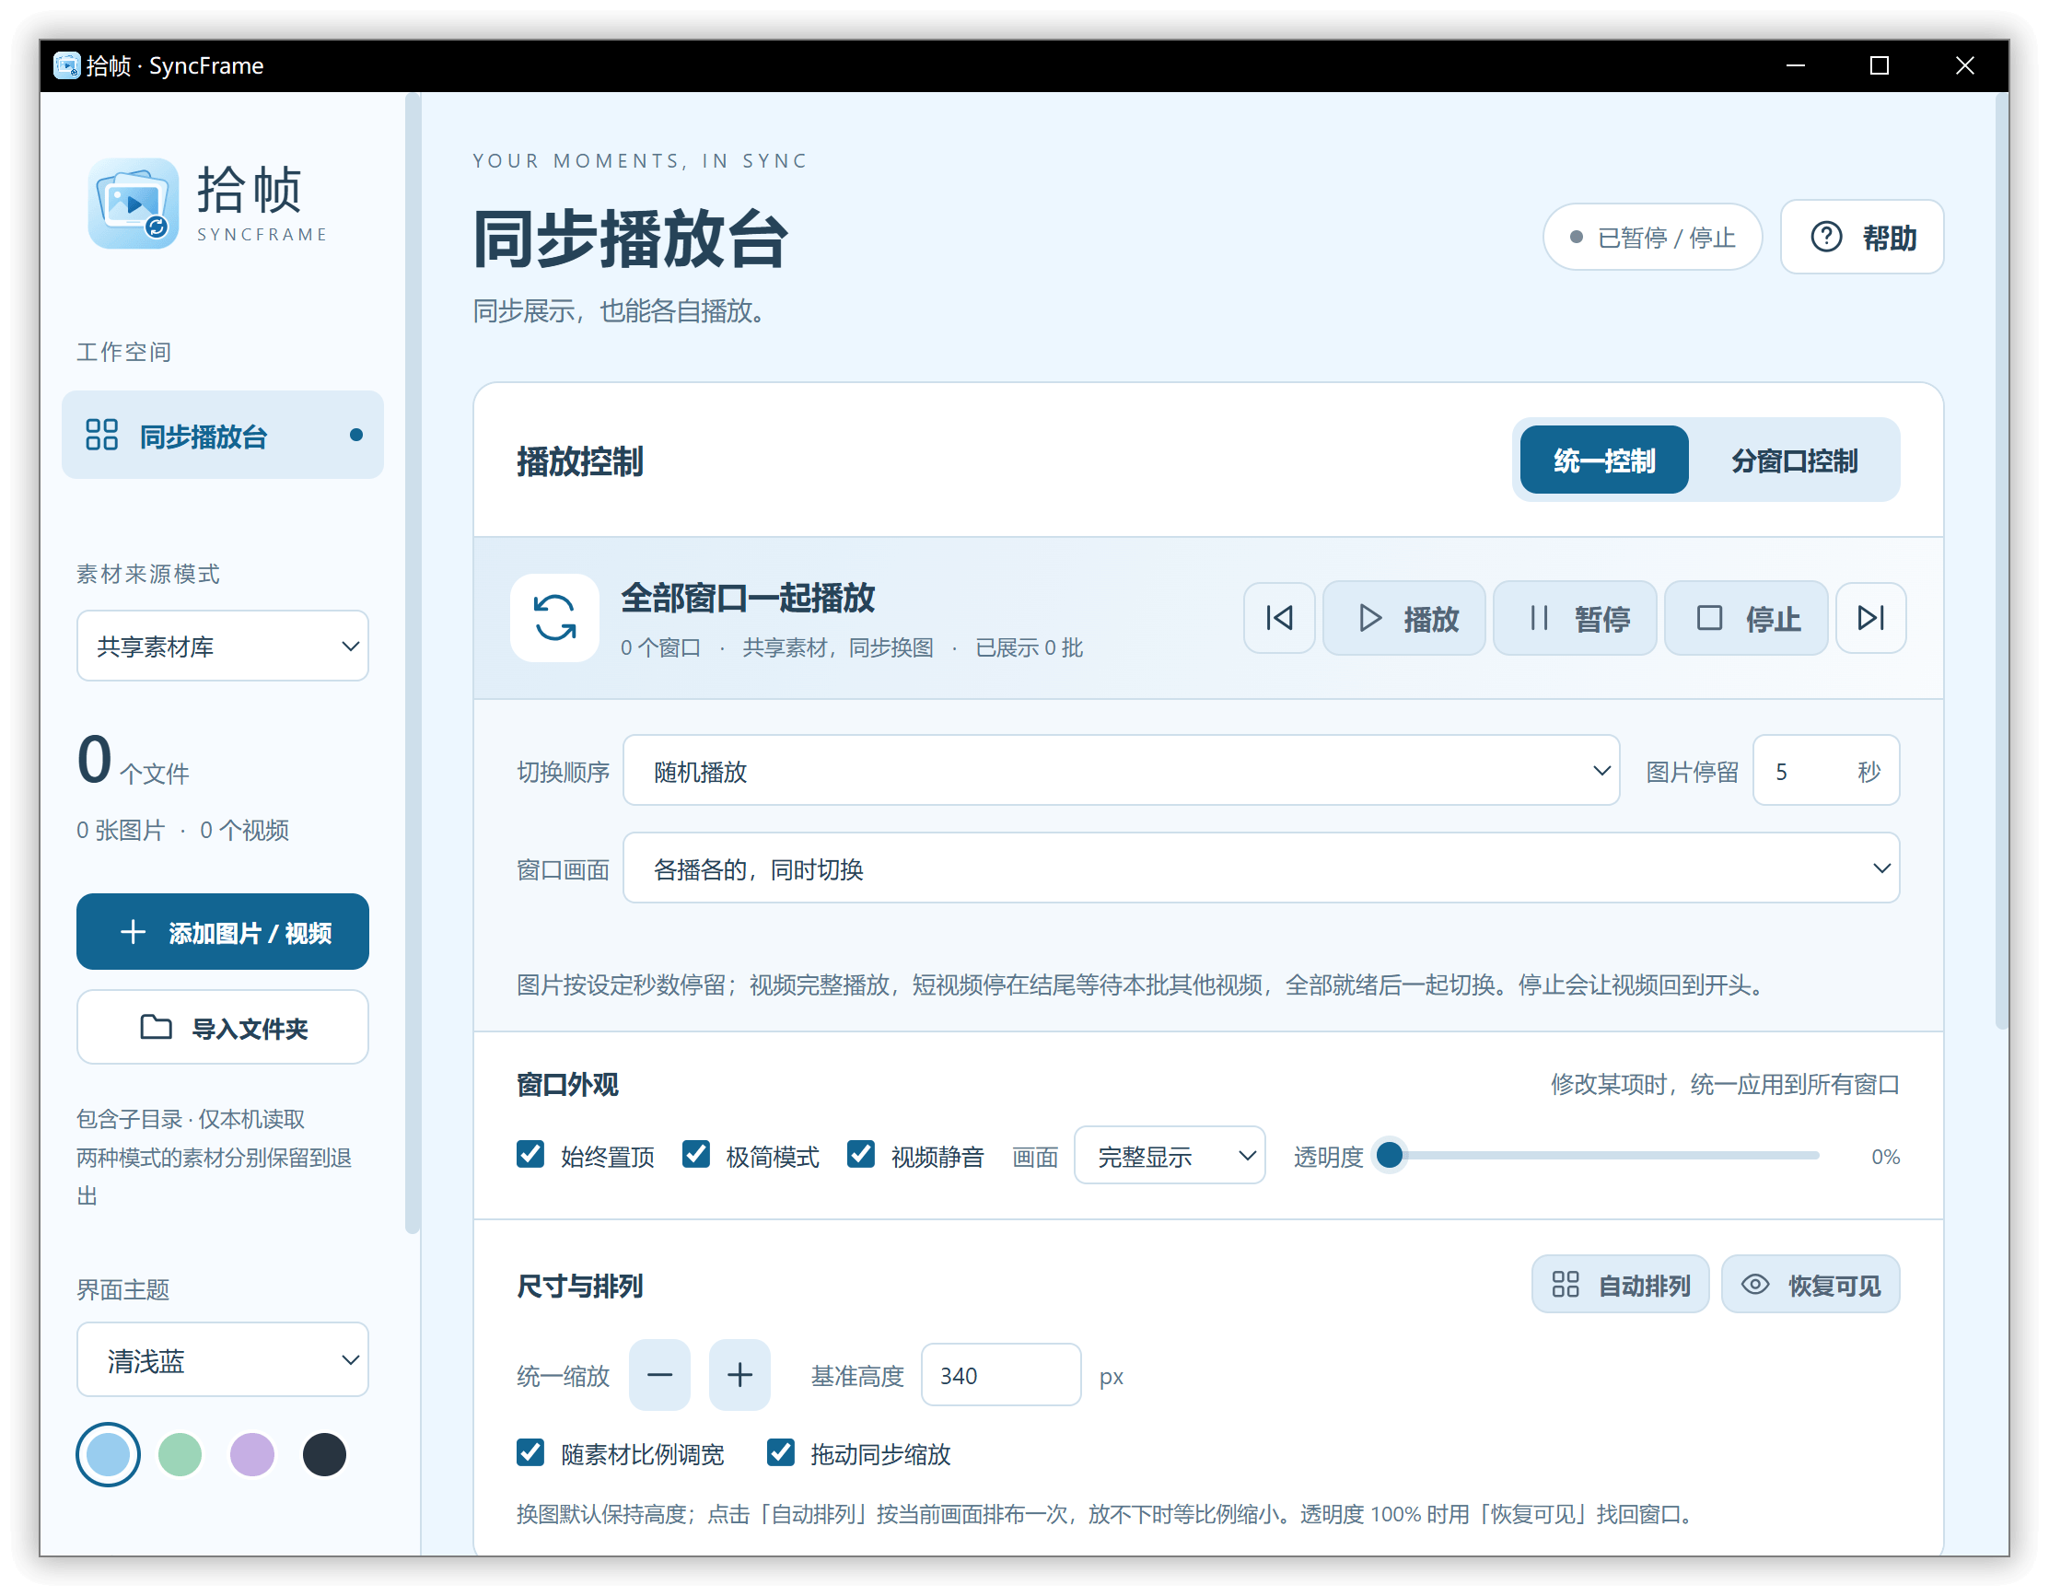Click the 自动排列 button
This screenshot has height=1596, width=2049.
point(1620,1286)
